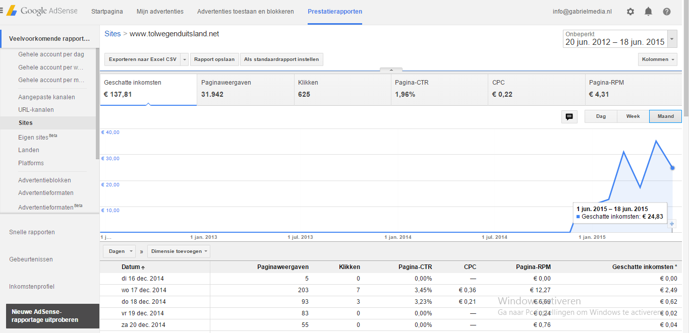This screenshot has width=689, height=333.
Task: Switch chart granularity to Week
Action: point(633,116)
